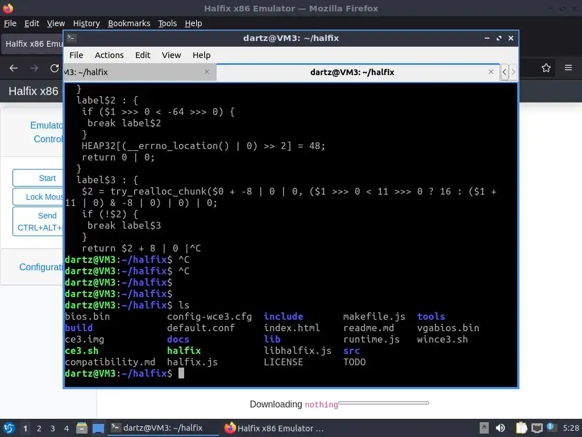
Task: Close the terminal window
Action: 511,38
